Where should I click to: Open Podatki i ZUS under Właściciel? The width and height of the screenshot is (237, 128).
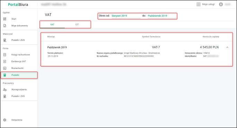pos(18,40)
